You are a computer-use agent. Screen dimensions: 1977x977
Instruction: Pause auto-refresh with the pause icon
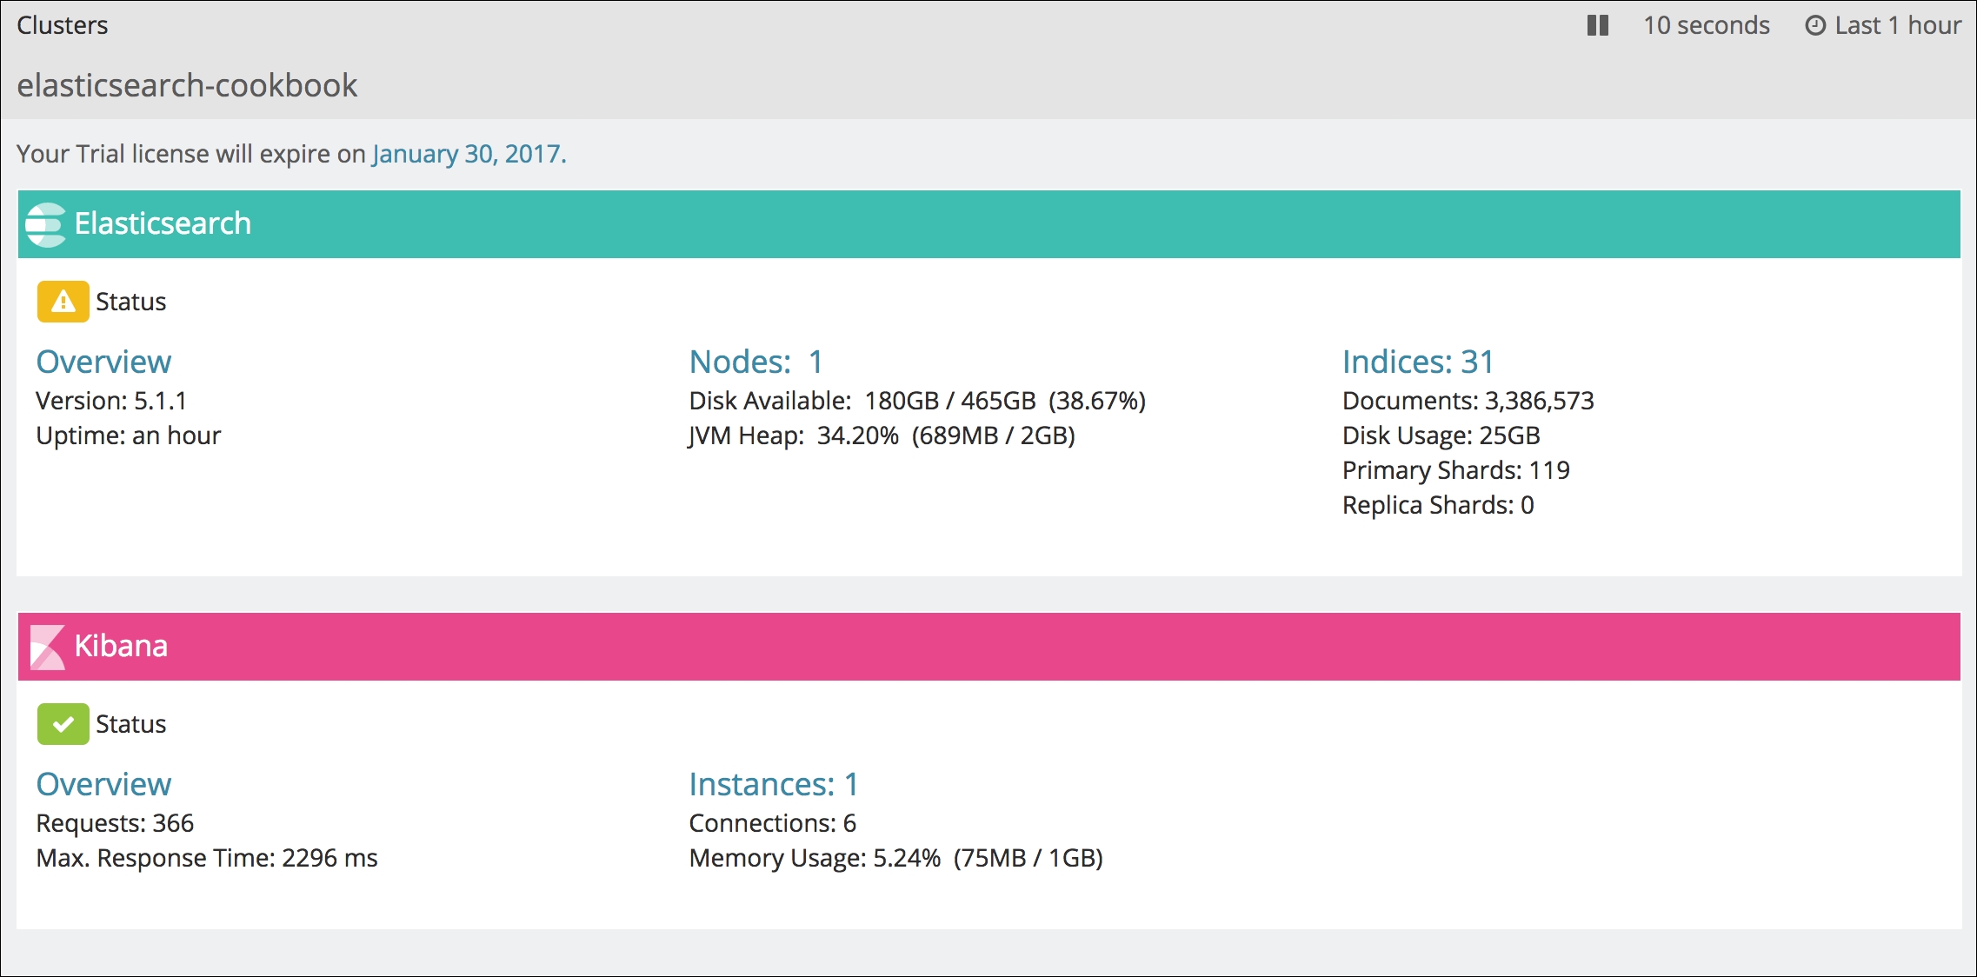click(1597, 25)
